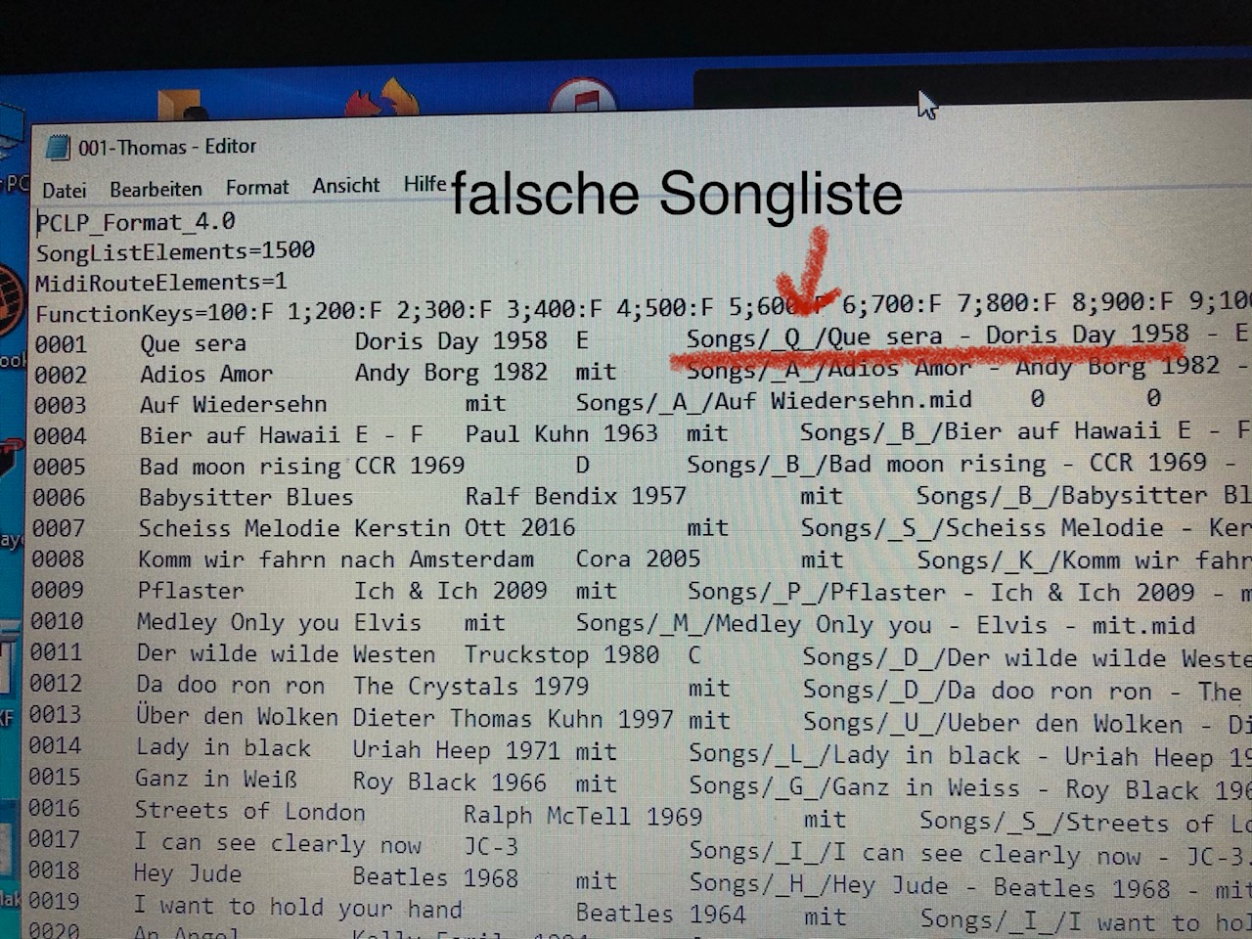
Task: Click the MidiRouteElements=1 line
Action: click(161, 283)
